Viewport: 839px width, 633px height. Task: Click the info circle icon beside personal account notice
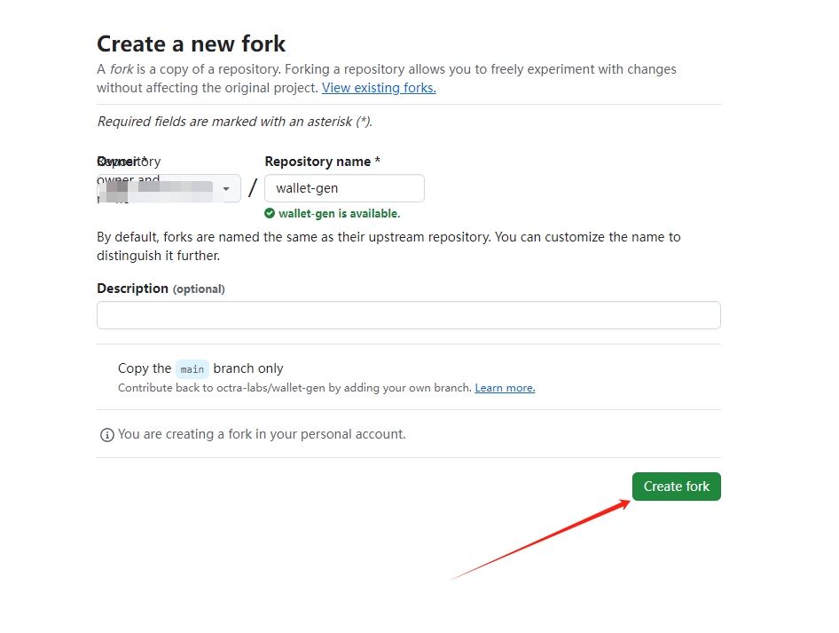[x=107, y=435]
